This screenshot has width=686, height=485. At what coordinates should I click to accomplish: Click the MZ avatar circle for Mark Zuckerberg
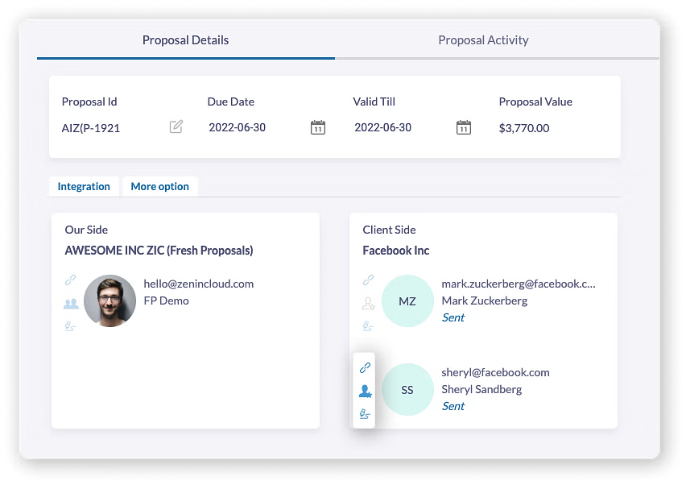tap(407, 301)
